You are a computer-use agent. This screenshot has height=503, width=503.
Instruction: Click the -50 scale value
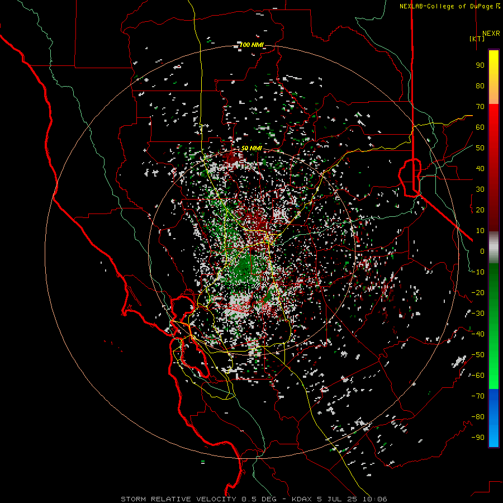click(x=478, y=355)
